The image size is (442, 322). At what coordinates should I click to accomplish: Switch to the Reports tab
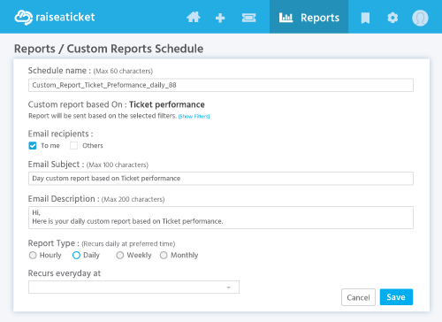point(309,17)
